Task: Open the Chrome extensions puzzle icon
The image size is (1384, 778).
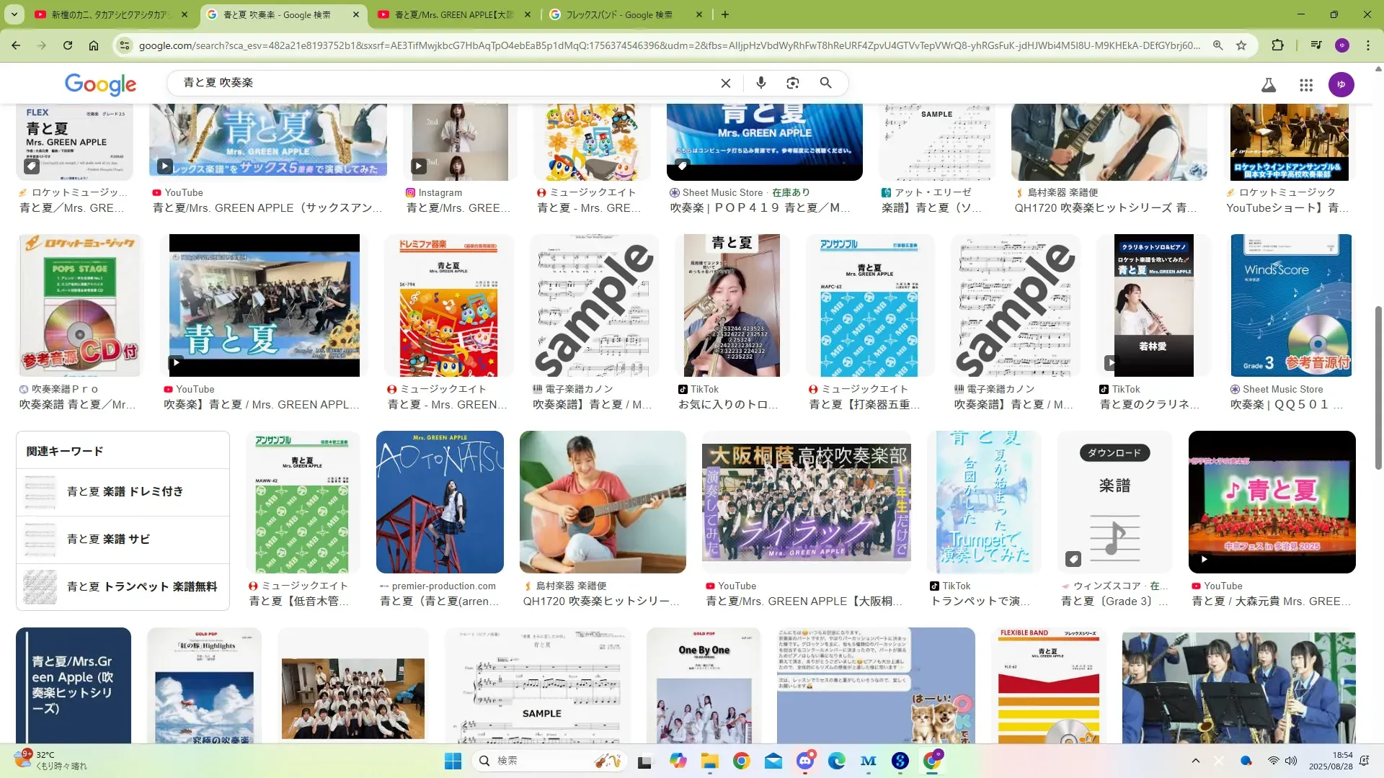Action: pos(1277,45)
